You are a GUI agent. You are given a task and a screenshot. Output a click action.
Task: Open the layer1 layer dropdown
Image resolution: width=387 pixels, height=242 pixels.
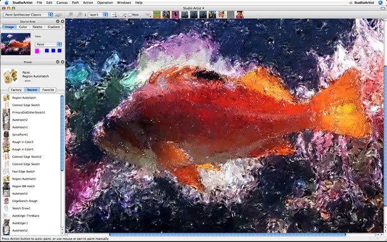pos(98,14)
